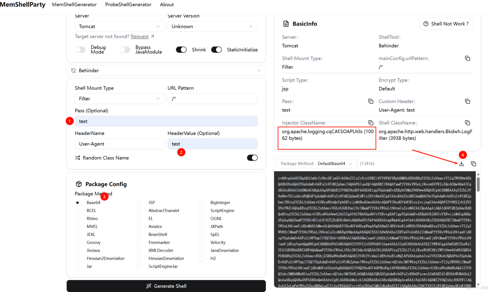Viewport: 491px width, 292px height.
Task: Open the Shell Mount Type Filter dropdown
Action: [x=119, y=99]
